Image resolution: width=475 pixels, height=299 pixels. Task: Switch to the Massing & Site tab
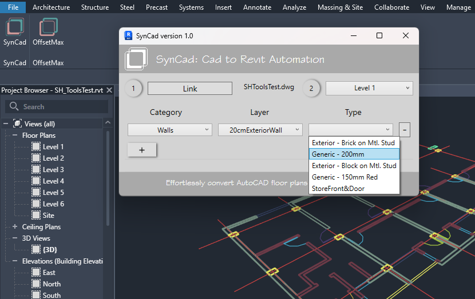click(340, 7)
